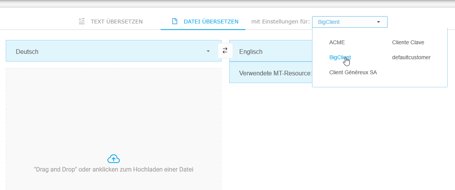Choose Client Généreux SA option
The height and width of the screenshot is (190, 455).
(353, 72)
